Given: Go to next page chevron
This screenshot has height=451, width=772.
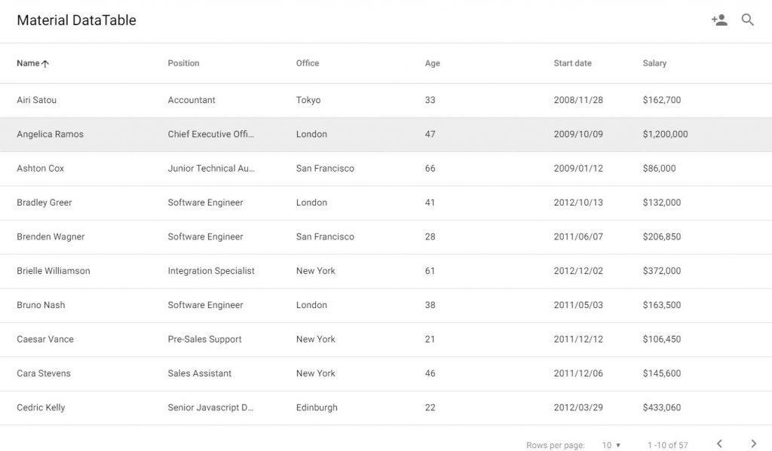Looking at the screenshot, I should coord(753,444).
